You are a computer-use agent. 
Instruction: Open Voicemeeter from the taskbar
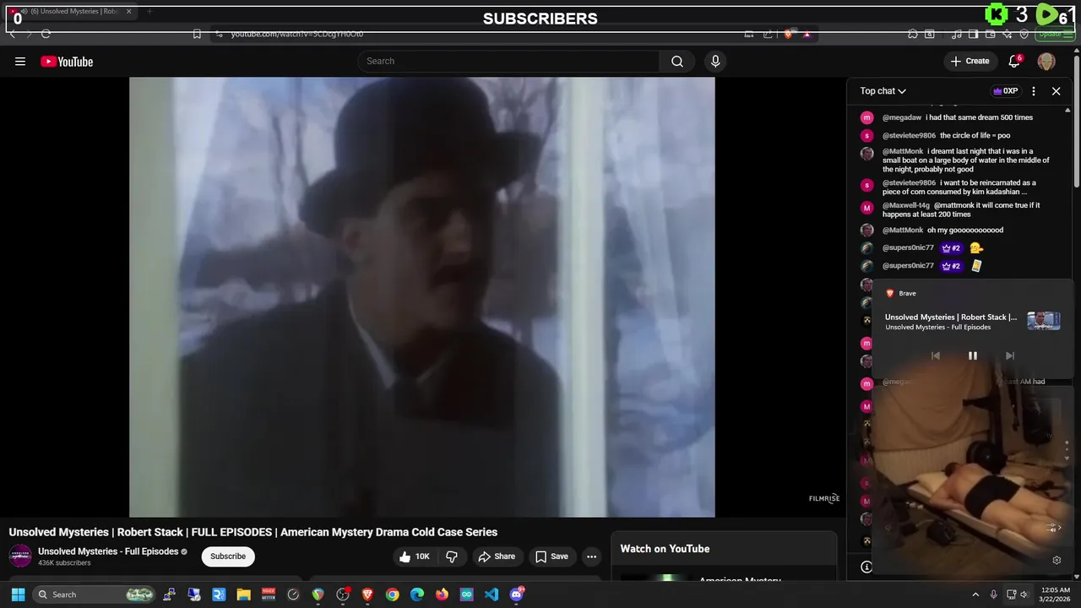click(269, 594)
